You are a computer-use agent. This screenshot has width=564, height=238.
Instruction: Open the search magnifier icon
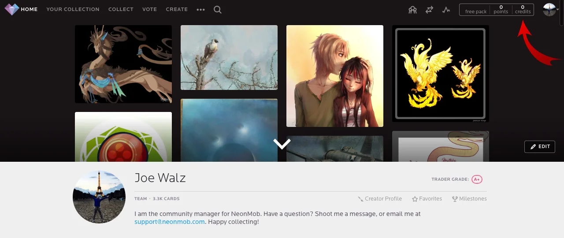pyautogui.click(x=218, y=9)
